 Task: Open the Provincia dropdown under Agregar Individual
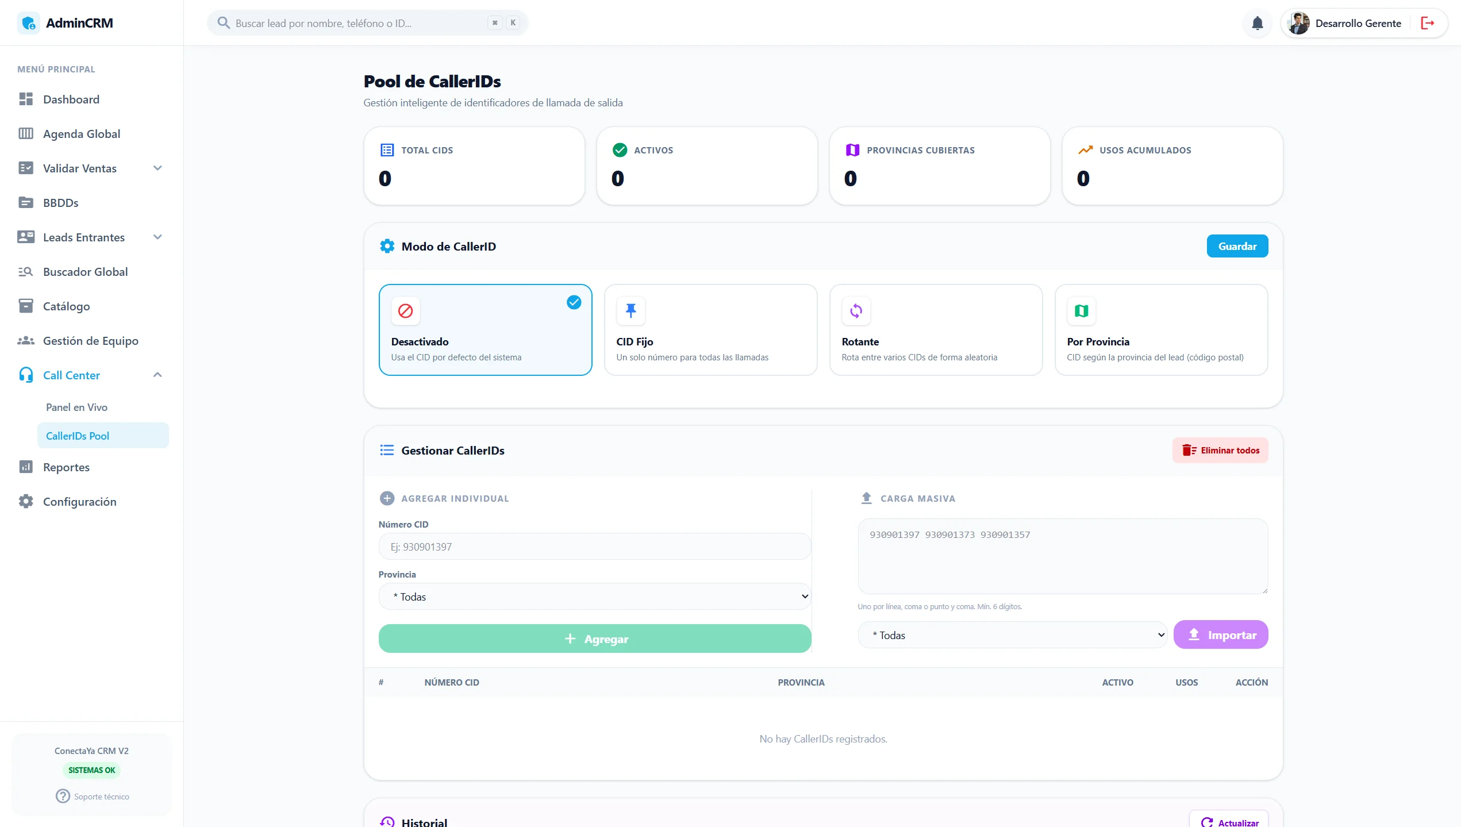pyautogui.click(x=594, y=596)
